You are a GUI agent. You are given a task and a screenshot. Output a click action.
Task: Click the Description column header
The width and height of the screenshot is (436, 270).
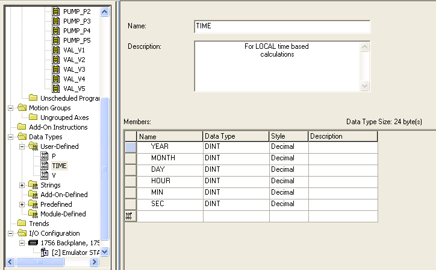coord(343,136)
